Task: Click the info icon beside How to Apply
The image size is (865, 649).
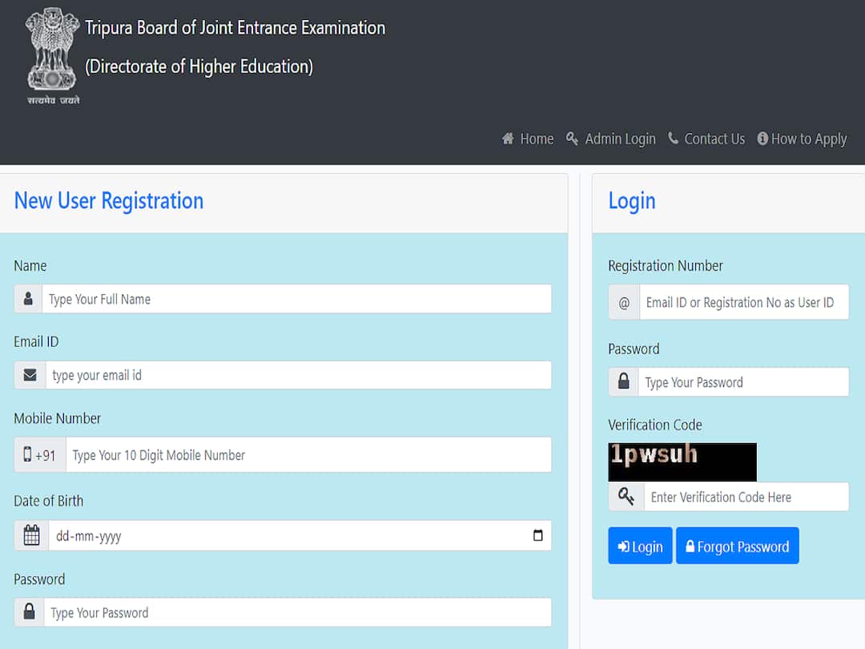Action: tap(762, 139)
